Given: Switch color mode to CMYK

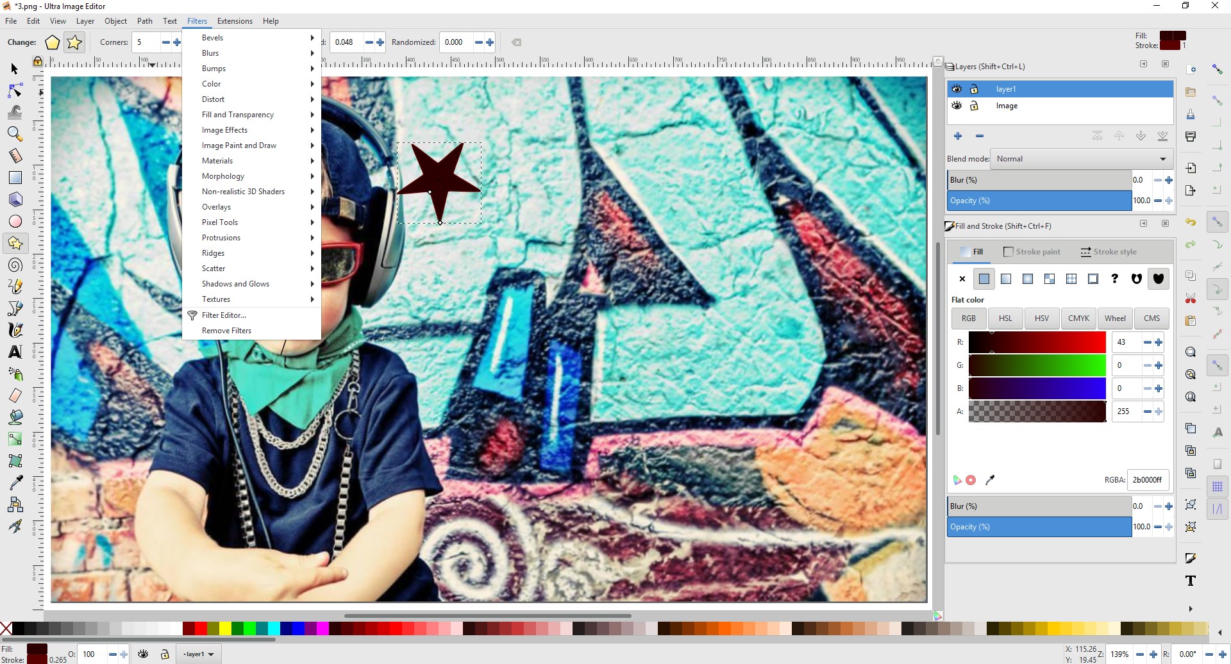Looking at the screenshot, I should [1078, 319].
